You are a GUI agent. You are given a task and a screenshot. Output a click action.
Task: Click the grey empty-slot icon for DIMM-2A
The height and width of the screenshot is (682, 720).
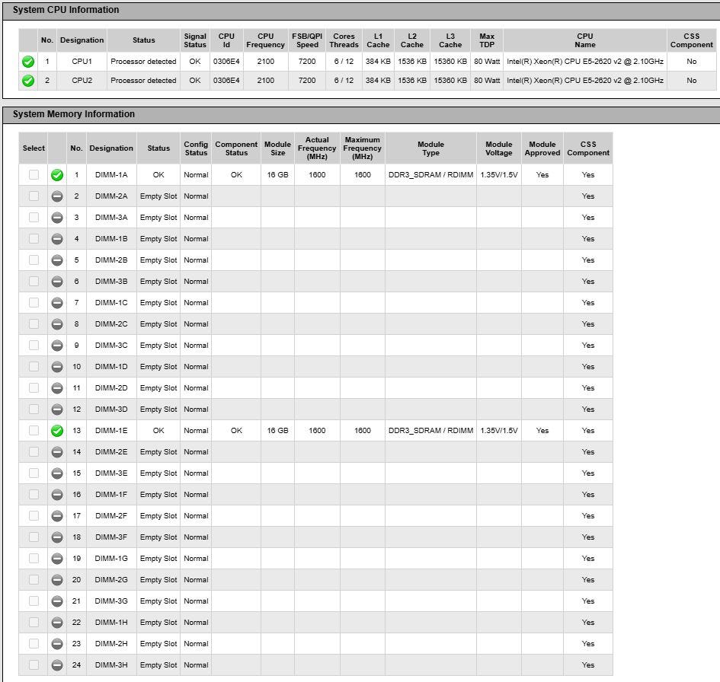[x=57, y=196]
